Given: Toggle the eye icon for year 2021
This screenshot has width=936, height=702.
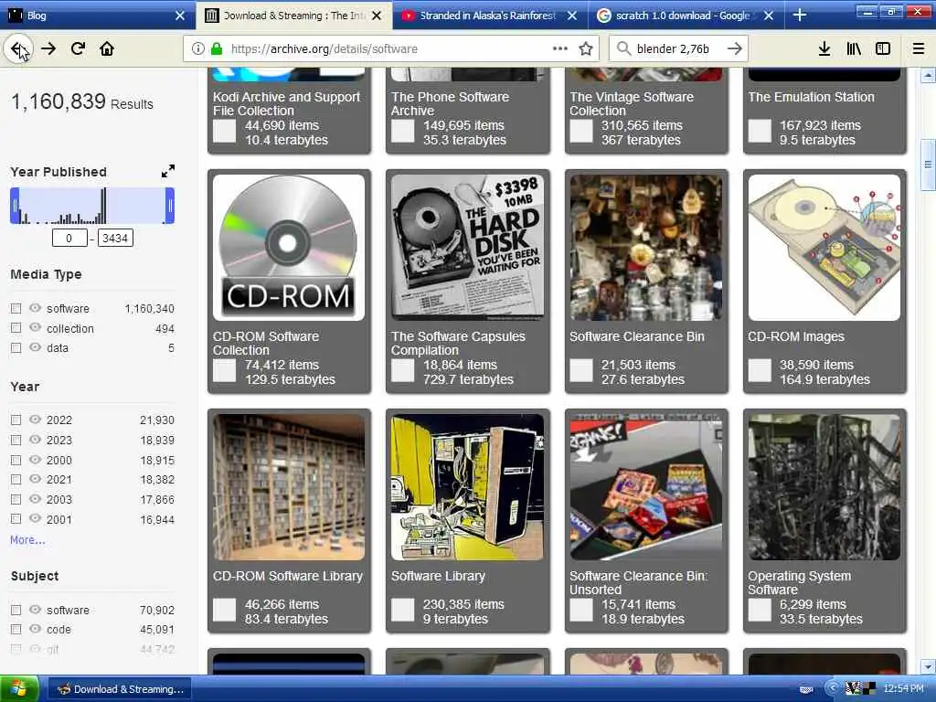Looking at the screenshot, I should (x=36, y=479).
